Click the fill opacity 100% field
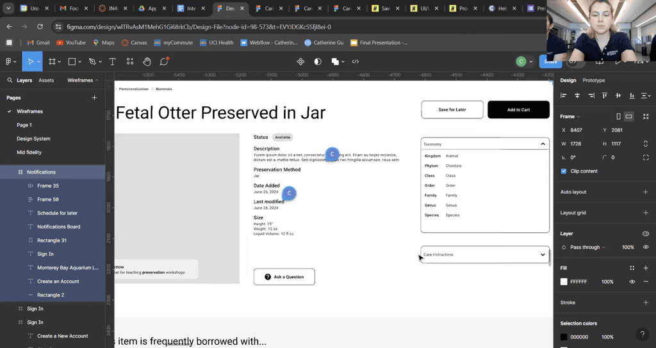The height and width of the screenshot is (348, 656). (607, 282)
